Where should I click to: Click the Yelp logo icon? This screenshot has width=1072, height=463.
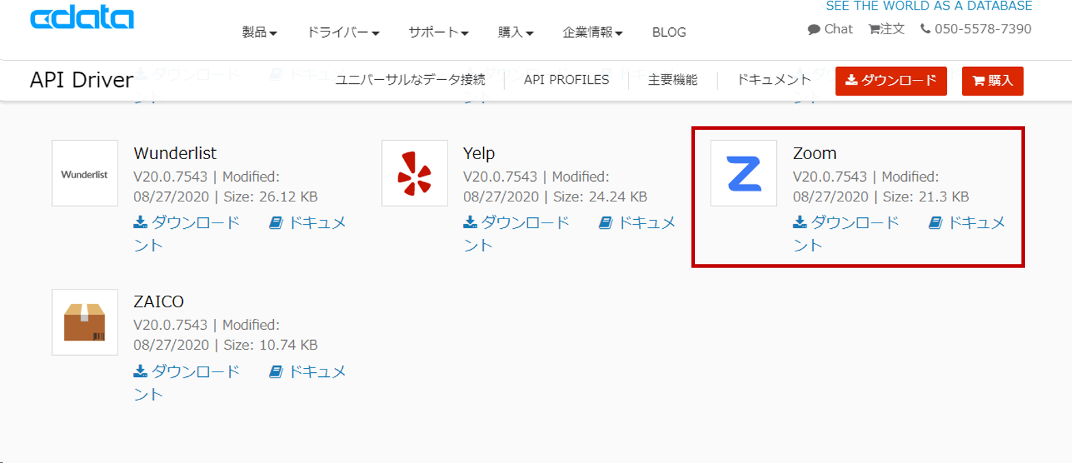[x=415, y=173]
